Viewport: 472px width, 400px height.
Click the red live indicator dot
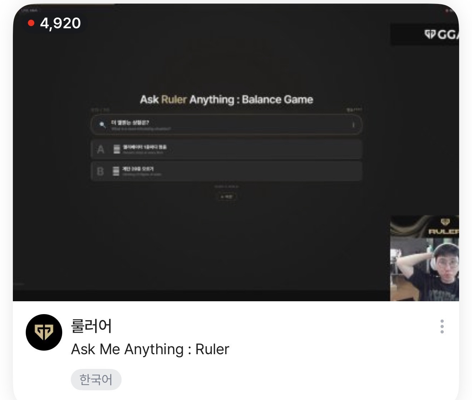coord(31,23)
